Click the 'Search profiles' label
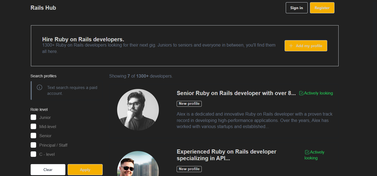The width and height of the screenshot is (377, 176). point(43,76)
